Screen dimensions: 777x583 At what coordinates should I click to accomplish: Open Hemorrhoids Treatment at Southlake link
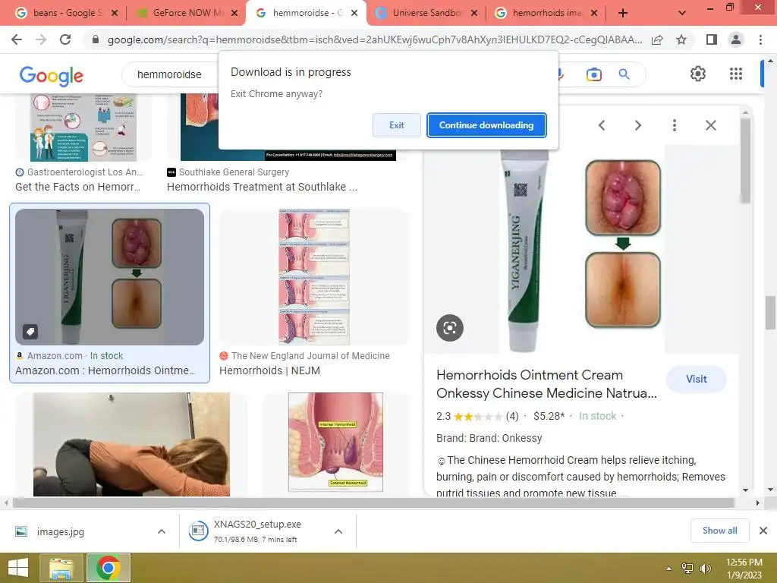262,187
